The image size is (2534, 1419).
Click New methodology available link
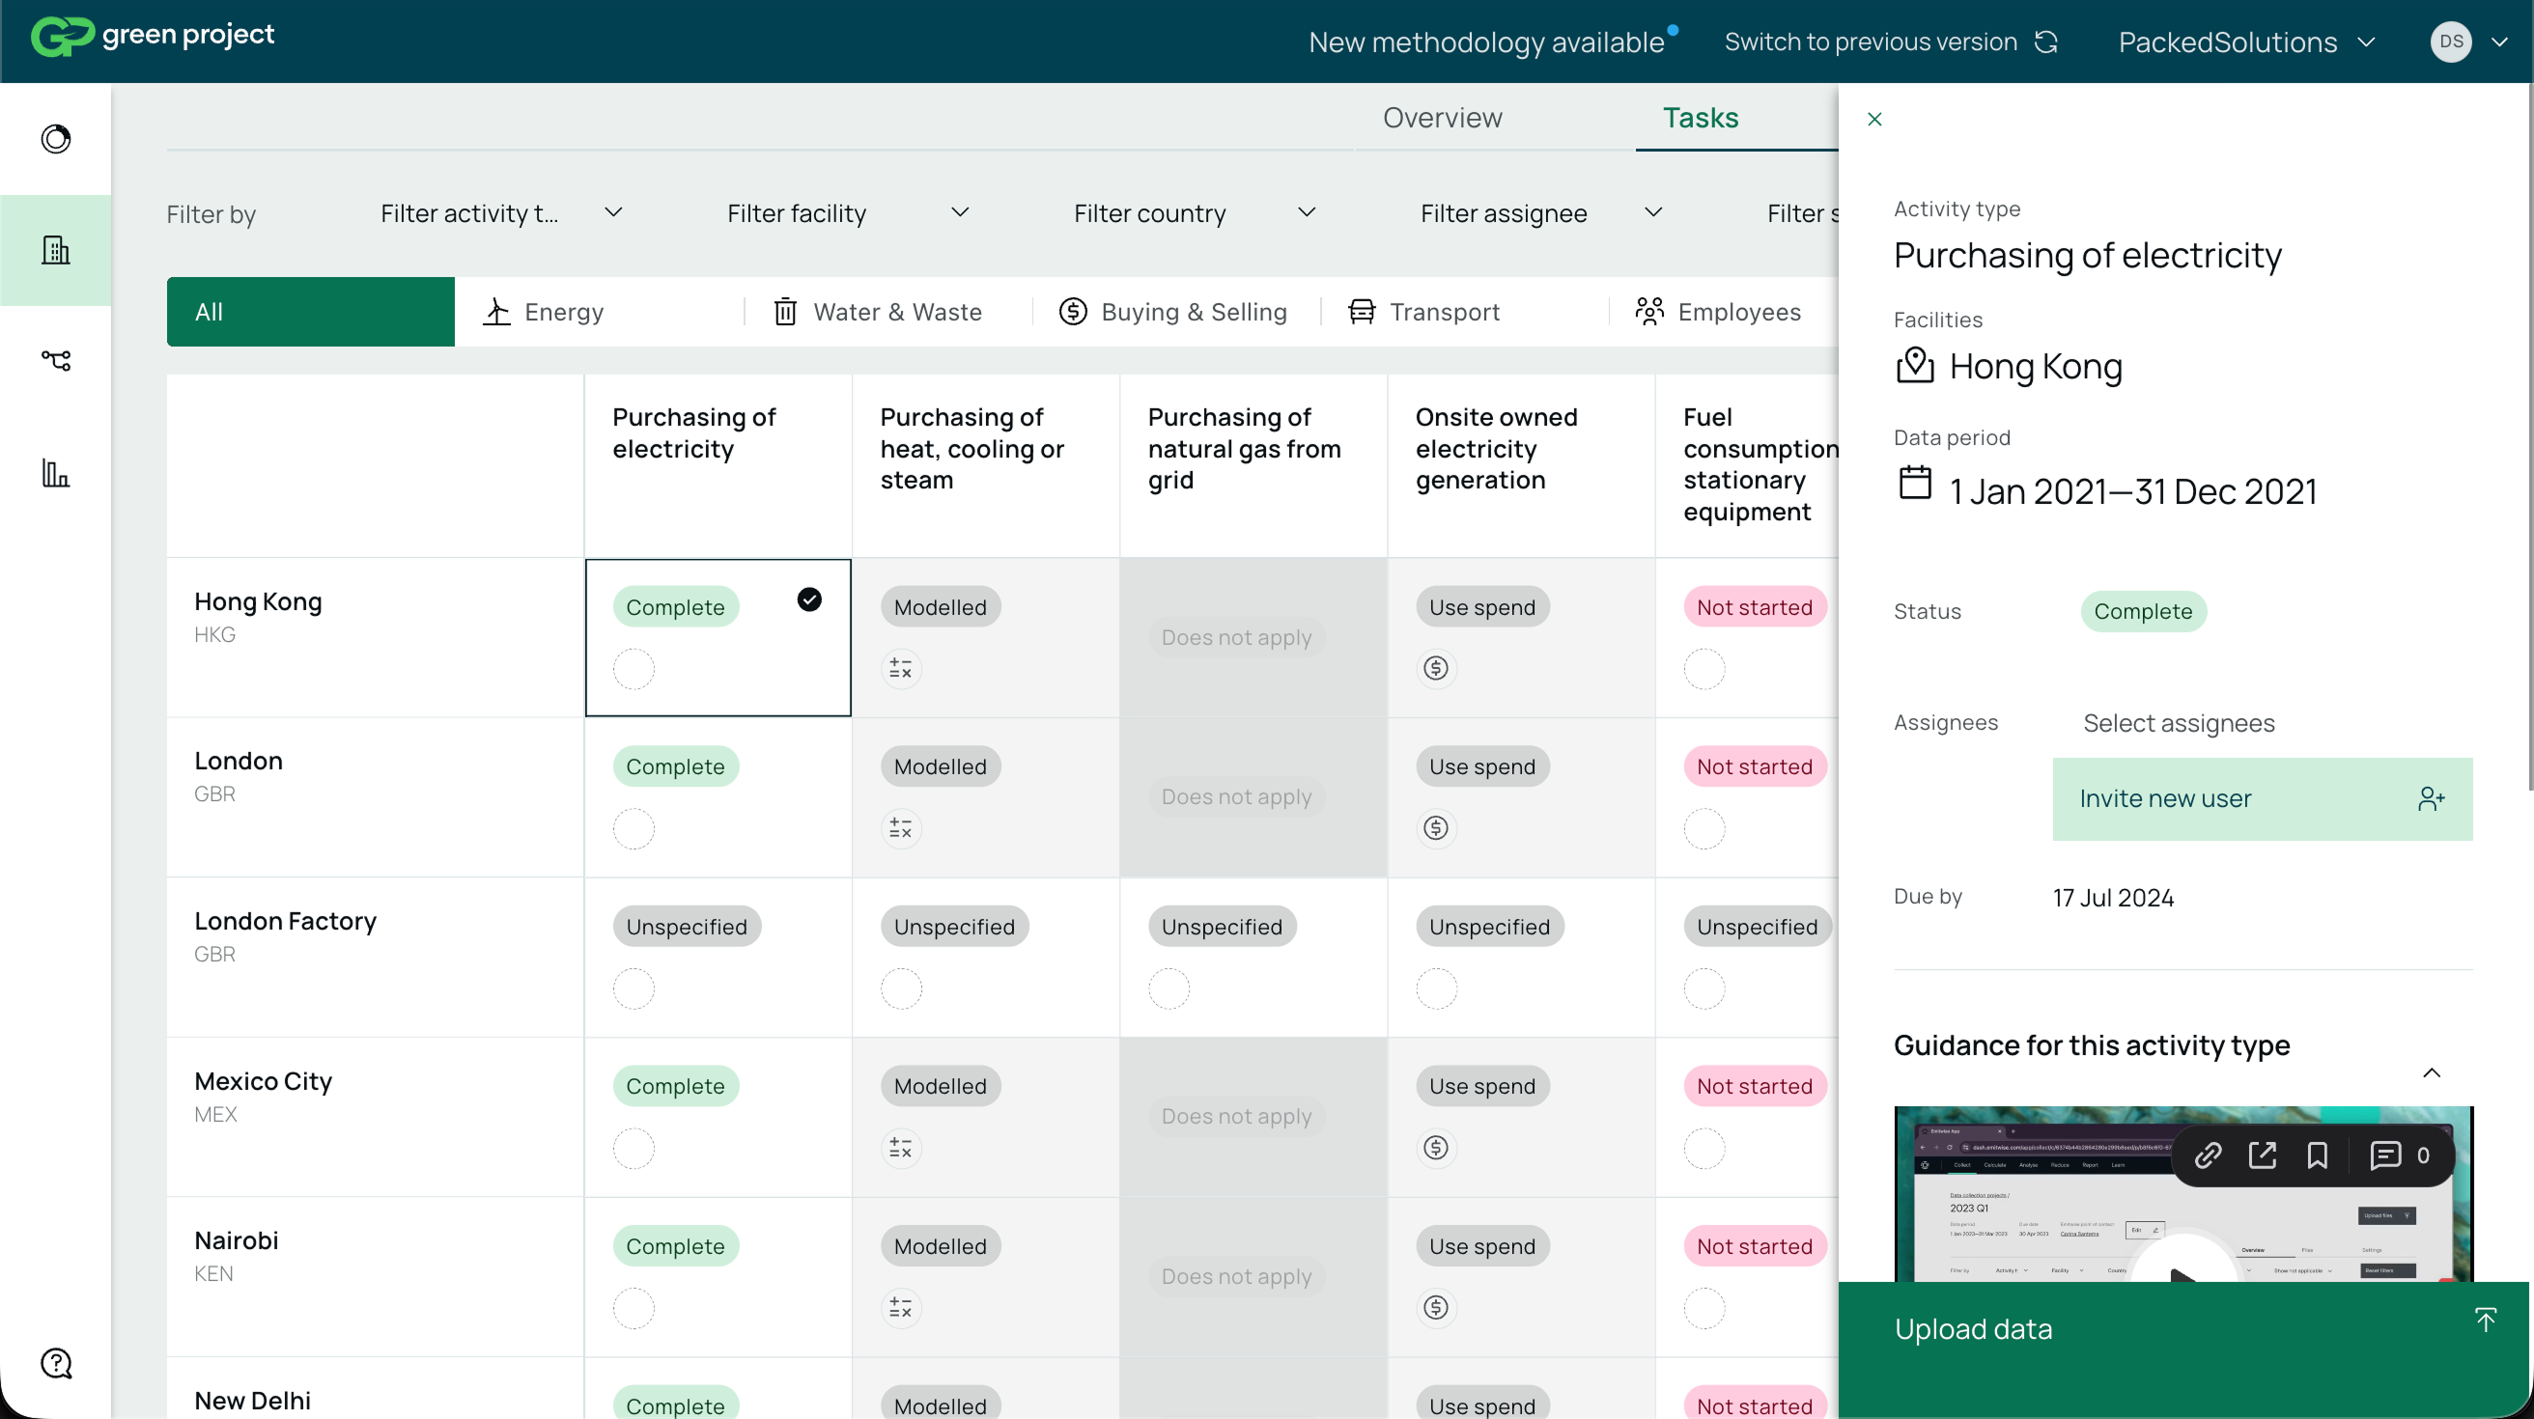(1485, 42)
